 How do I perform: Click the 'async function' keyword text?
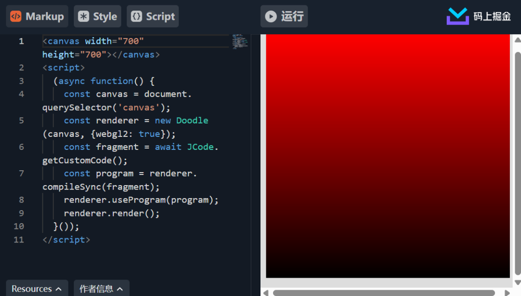tap(96, 81)
